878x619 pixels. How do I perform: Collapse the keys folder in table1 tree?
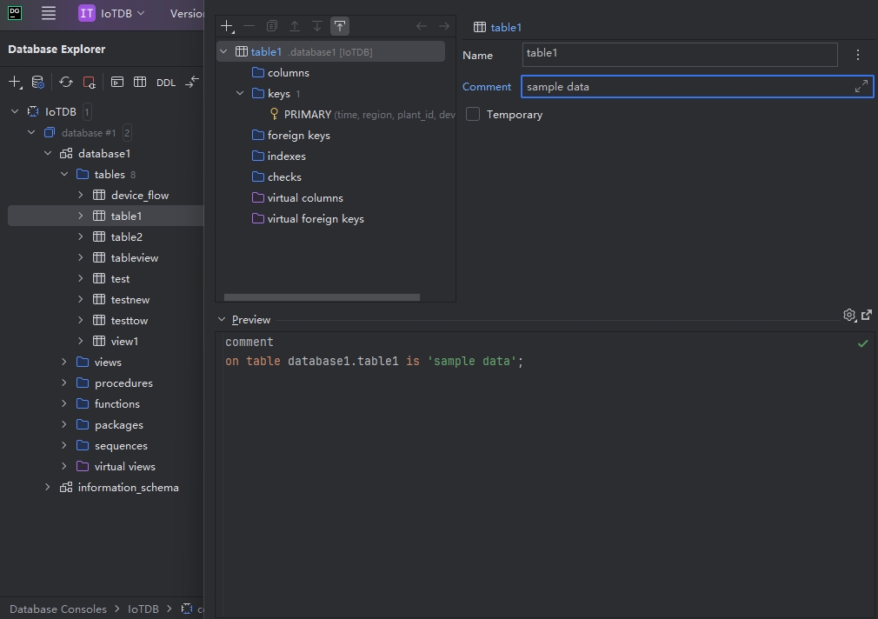click(241, 93)
